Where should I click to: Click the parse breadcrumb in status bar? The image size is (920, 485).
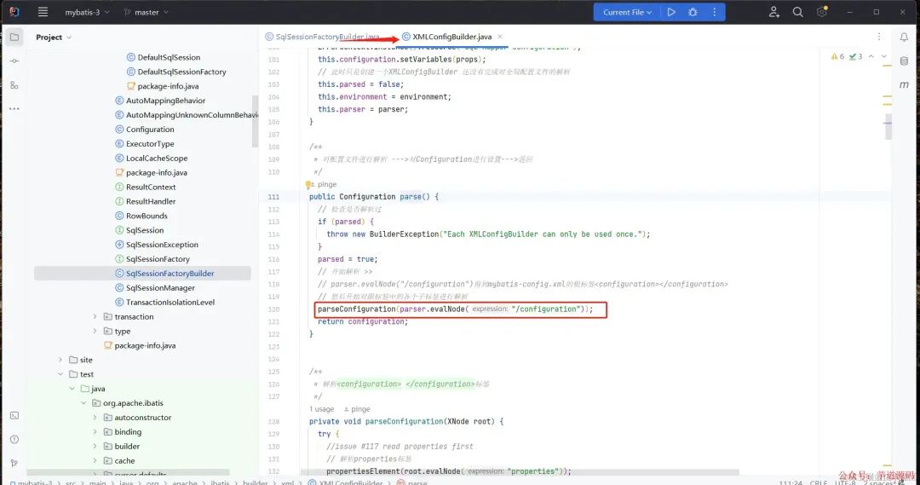(x=413, y=482)
